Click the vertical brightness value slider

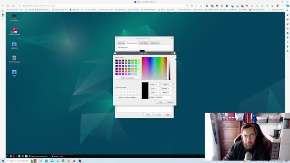click(169, 68)
